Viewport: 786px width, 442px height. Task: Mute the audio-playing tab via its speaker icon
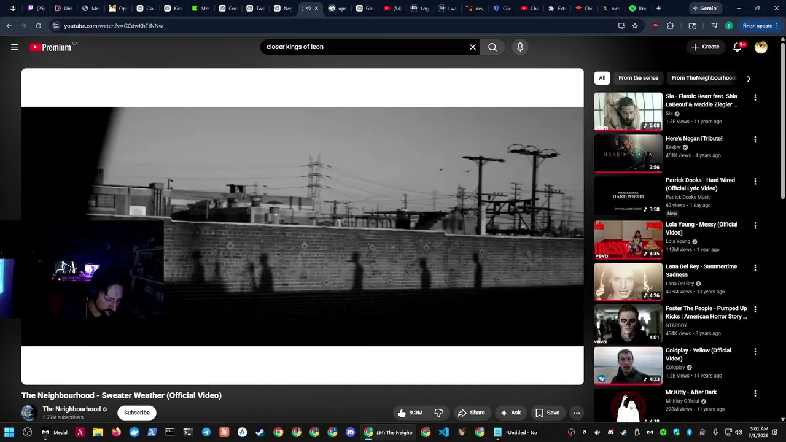[x=308, y=9]
